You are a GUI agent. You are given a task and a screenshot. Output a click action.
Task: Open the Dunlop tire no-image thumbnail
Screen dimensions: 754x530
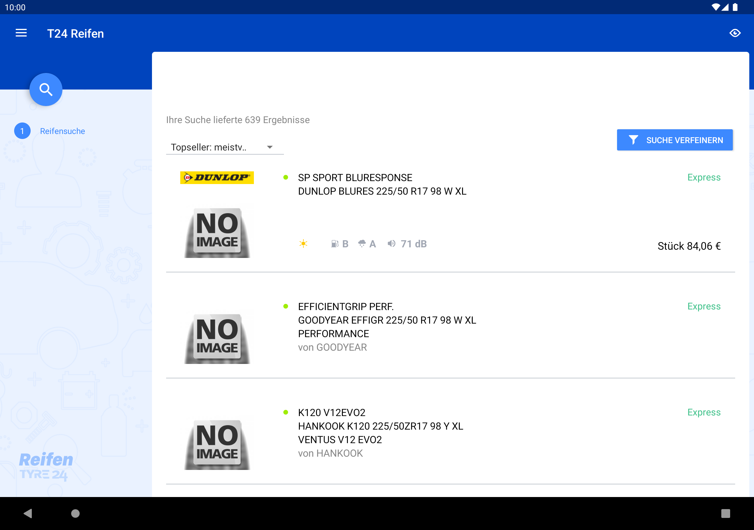pos(217,232)
